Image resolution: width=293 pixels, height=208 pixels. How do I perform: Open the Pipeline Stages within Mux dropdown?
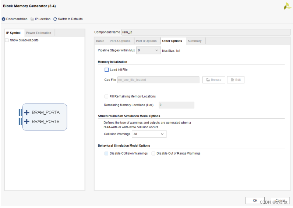(148, 50)
